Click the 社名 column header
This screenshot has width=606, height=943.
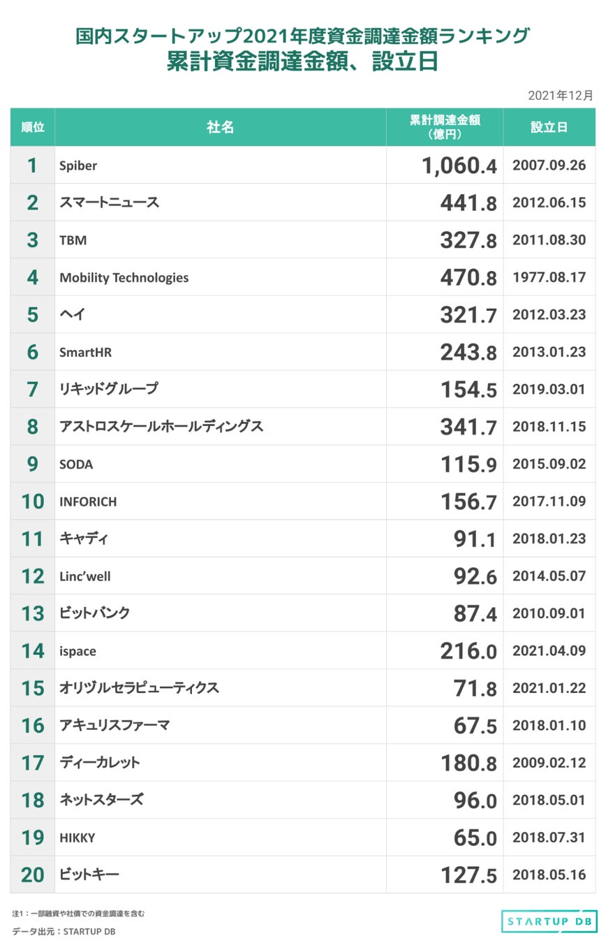click(220, 127)
